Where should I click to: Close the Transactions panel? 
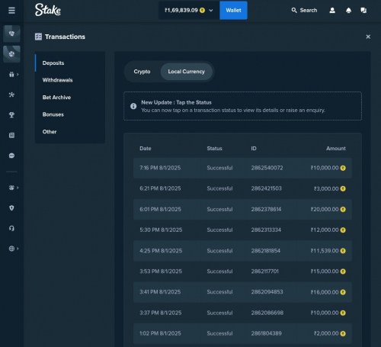point(368,37)
